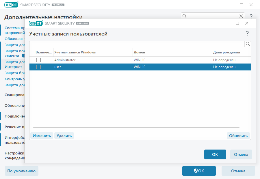This screenshot has height=179, width=260.
Task: Confirm the accounts dialog with OK
Action: pyautogui.click(x=215, y=154)
